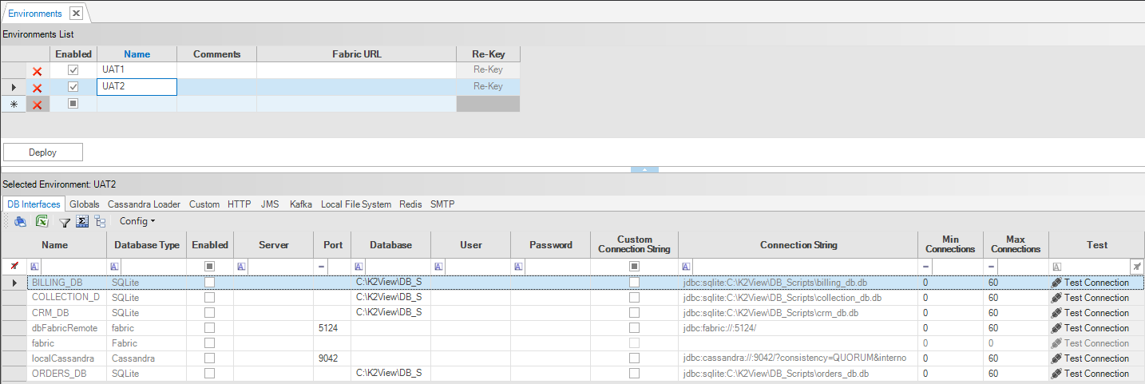The height and width of the screenshot is (384, 1145).
Task: Enable the BILLING_DB interface checkbox
Action: pyautogui.click(x=209, y=283)
